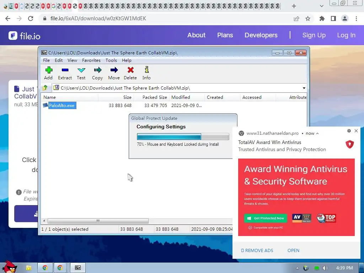Sort by the Name column header
Image resolution: width=364 pixels, height=273 pixels.
coord(69,97)
